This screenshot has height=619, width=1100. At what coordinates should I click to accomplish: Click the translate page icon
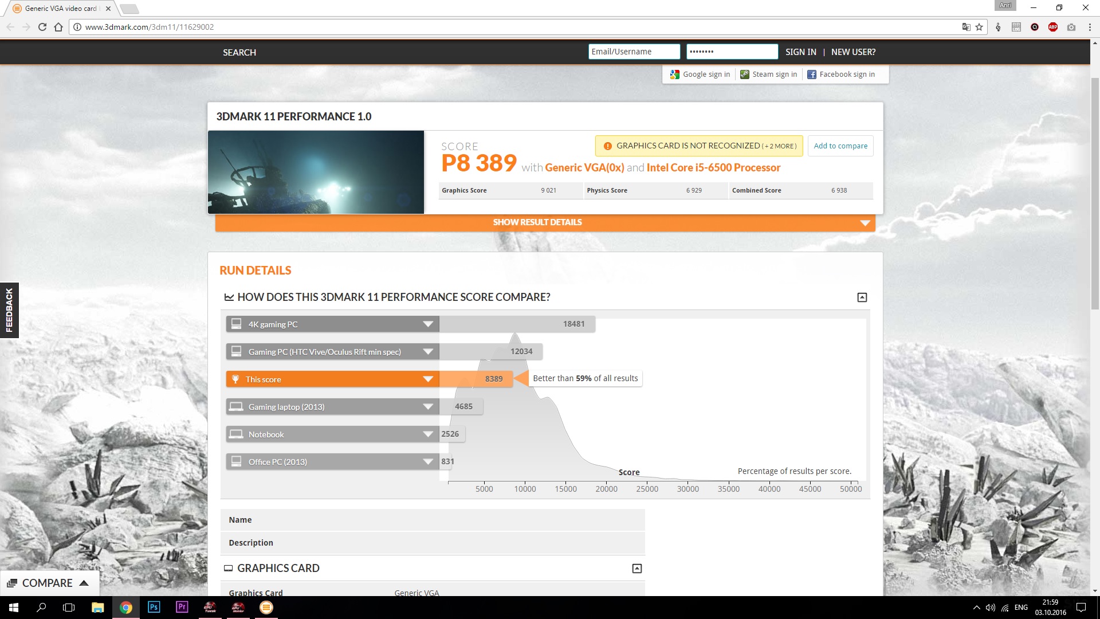coord(966,27)
